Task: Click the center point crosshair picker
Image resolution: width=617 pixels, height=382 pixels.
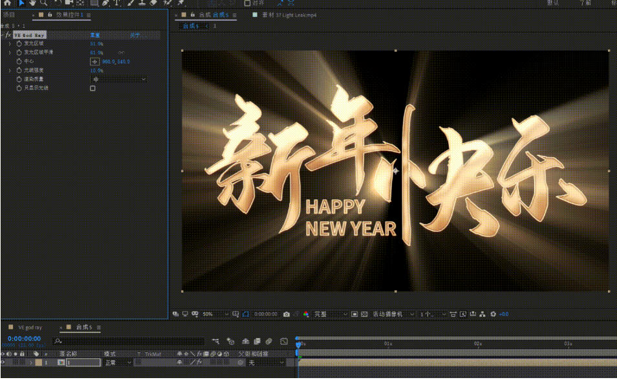Action: (x=94, y=62)
